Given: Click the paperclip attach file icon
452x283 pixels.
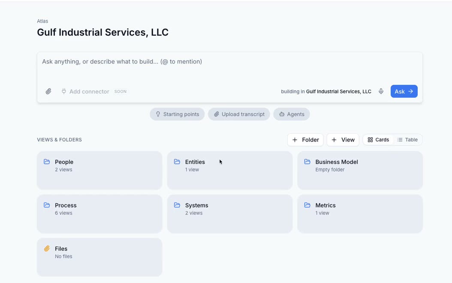Looking at the screenshot, I should (x=48, y=91).
